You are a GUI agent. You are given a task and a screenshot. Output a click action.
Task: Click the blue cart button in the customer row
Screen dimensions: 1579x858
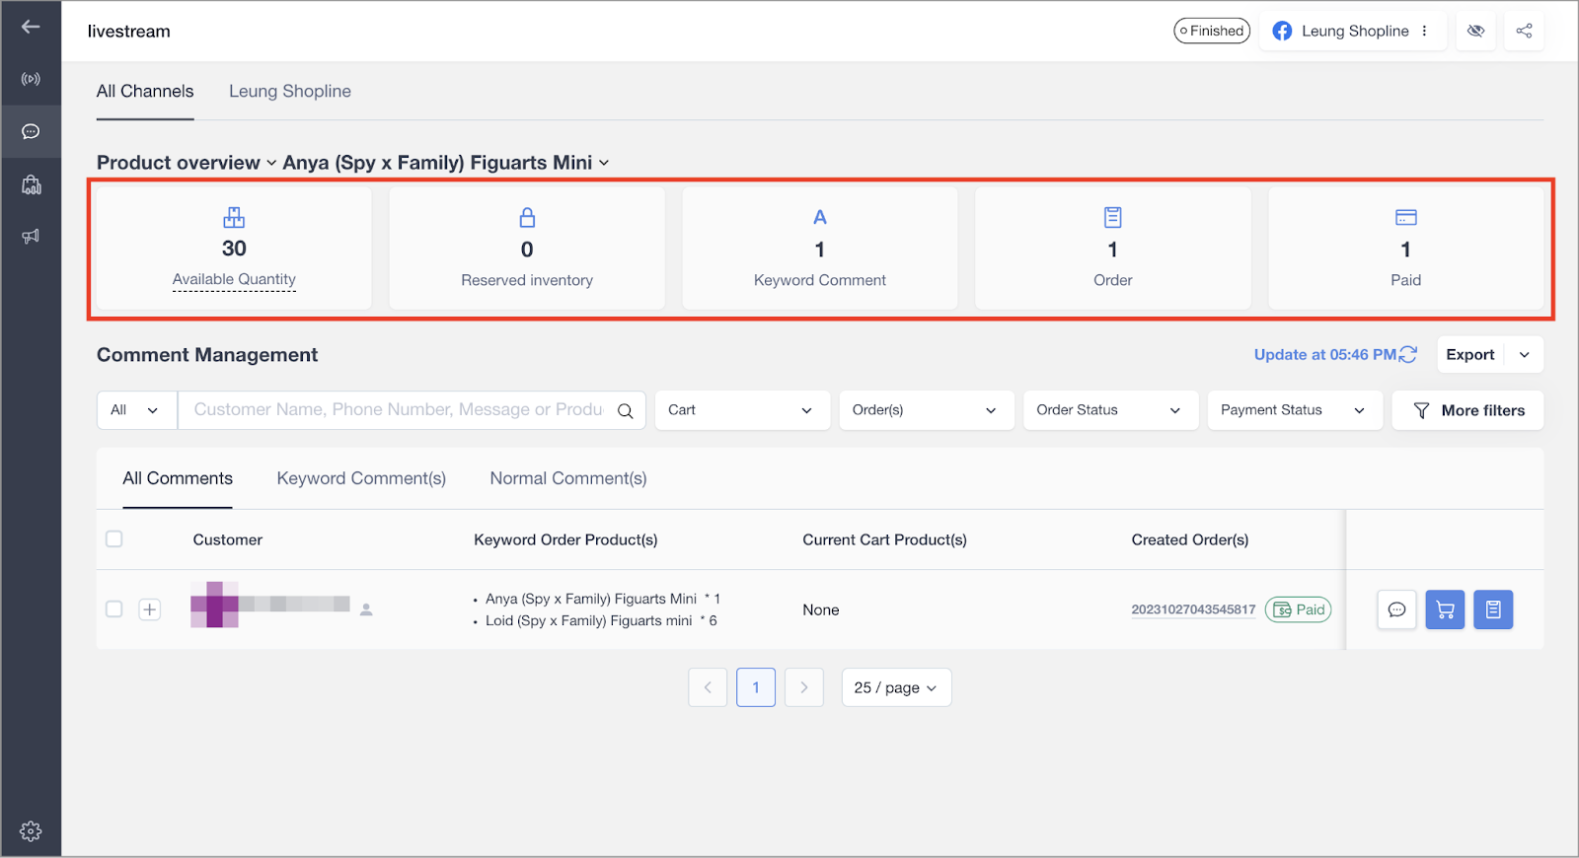(1445, 609)
